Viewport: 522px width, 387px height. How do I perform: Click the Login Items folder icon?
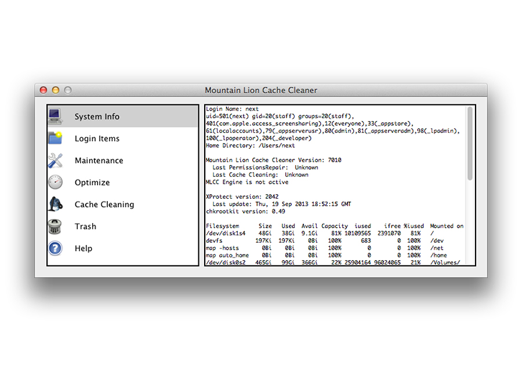(55, 138)
